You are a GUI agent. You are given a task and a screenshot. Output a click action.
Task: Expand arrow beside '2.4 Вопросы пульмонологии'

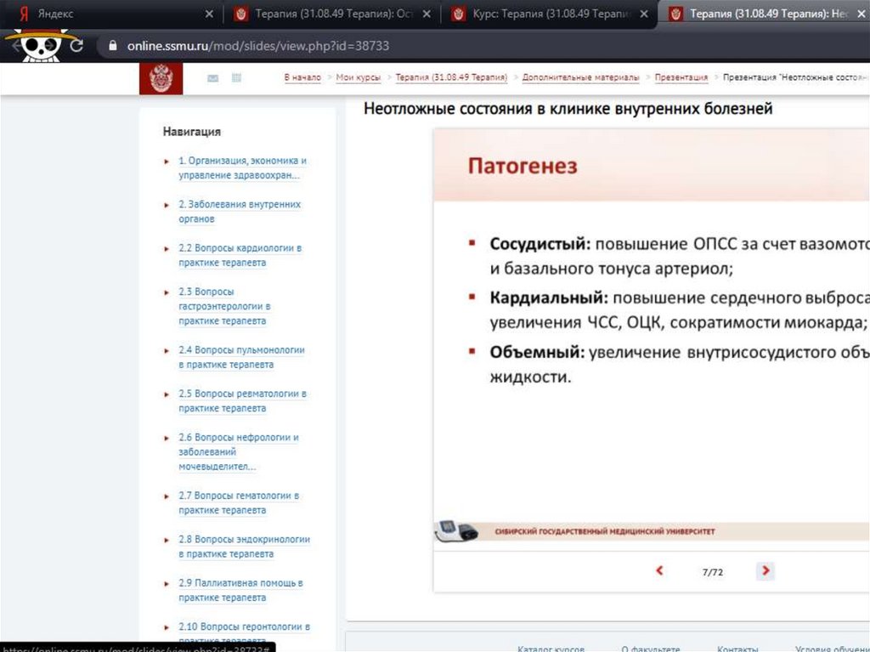(167, 350)
